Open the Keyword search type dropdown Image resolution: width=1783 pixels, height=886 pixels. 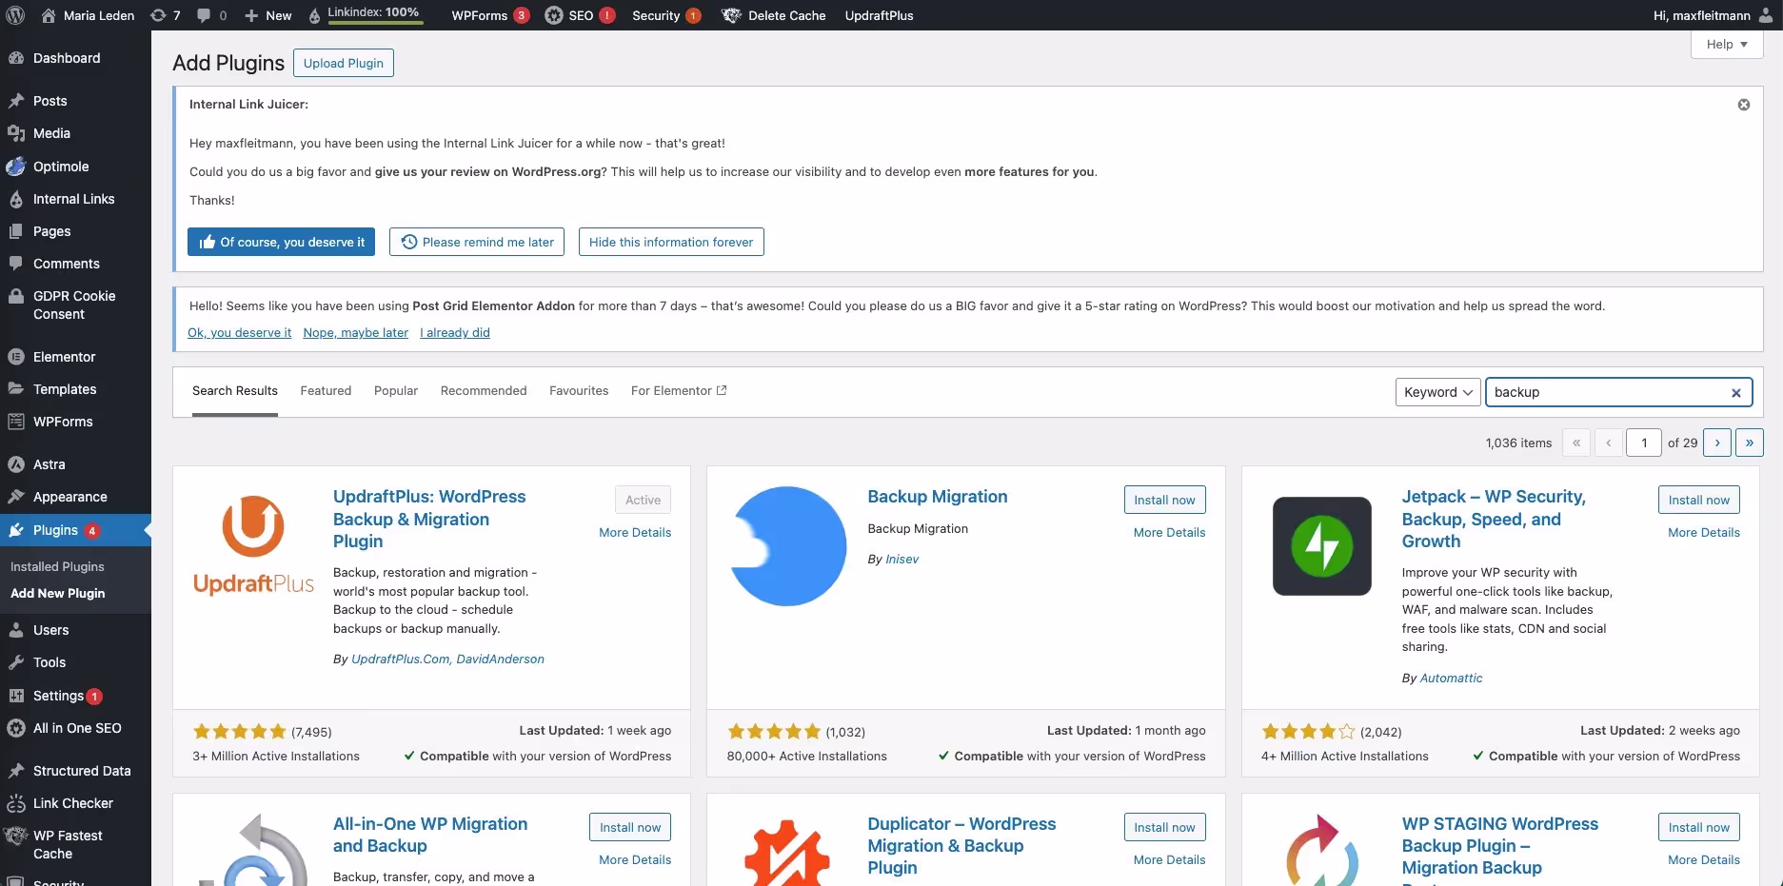(1437, 392)
